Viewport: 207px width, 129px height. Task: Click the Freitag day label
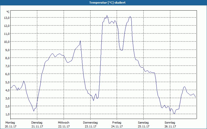[x=117, y=123]
